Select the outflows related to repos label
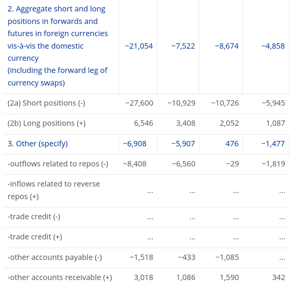 (58, 164)
